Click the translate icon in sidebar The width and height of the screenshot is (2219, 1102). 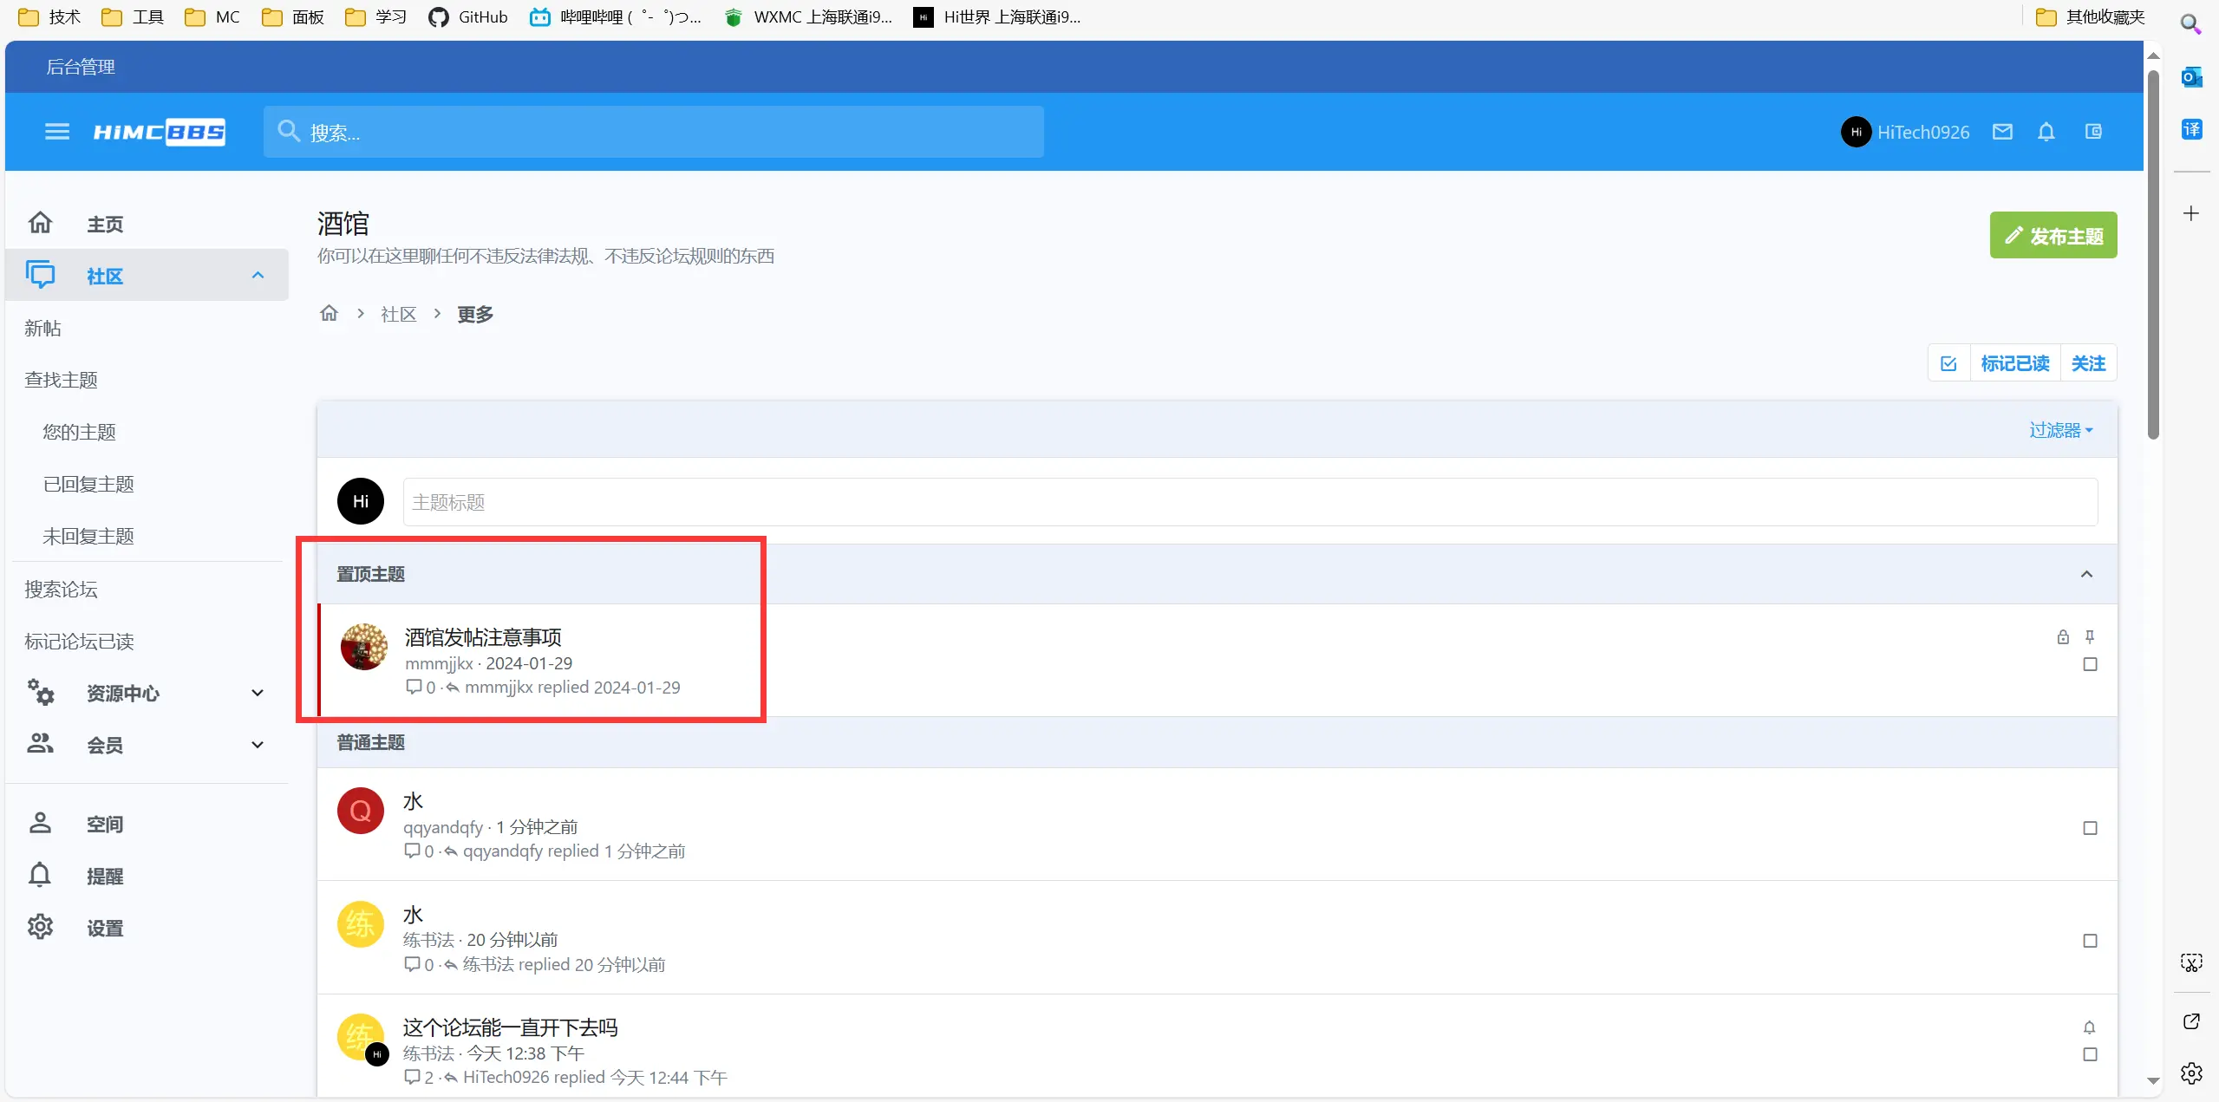(x=2190, y=129)
